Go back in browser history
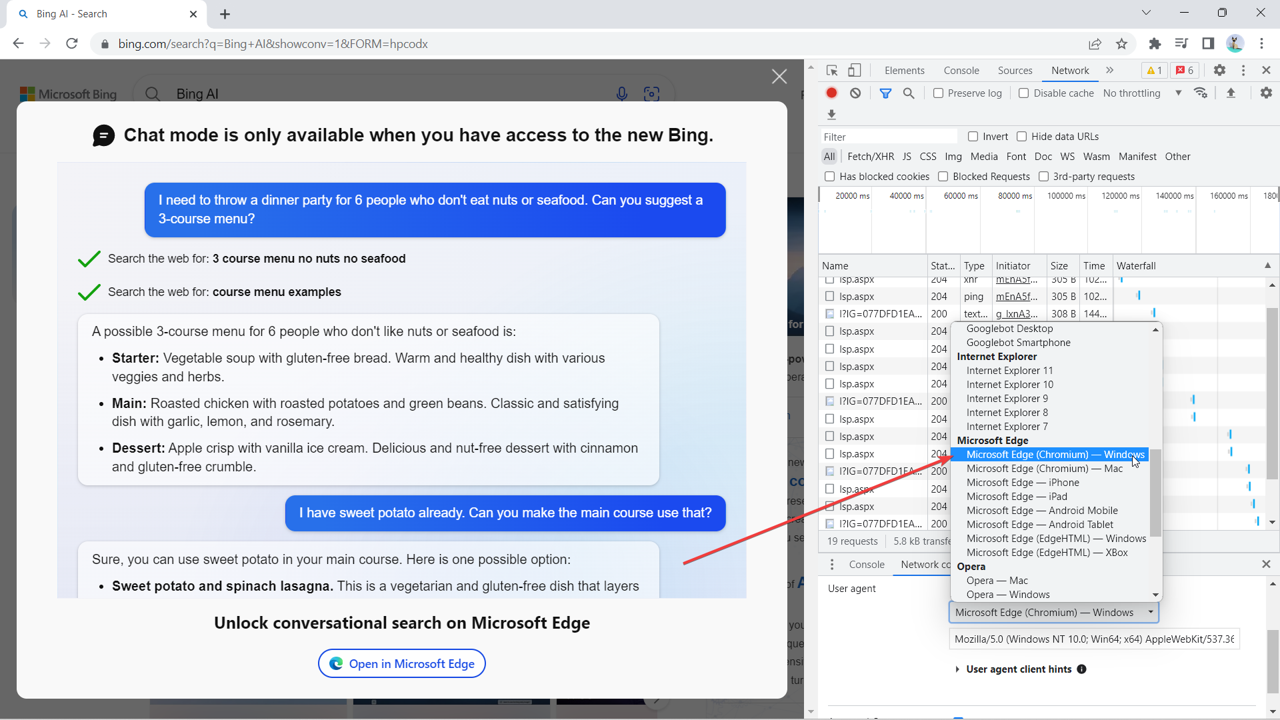Screen dimensions: 1280x720 click(18, 44)
